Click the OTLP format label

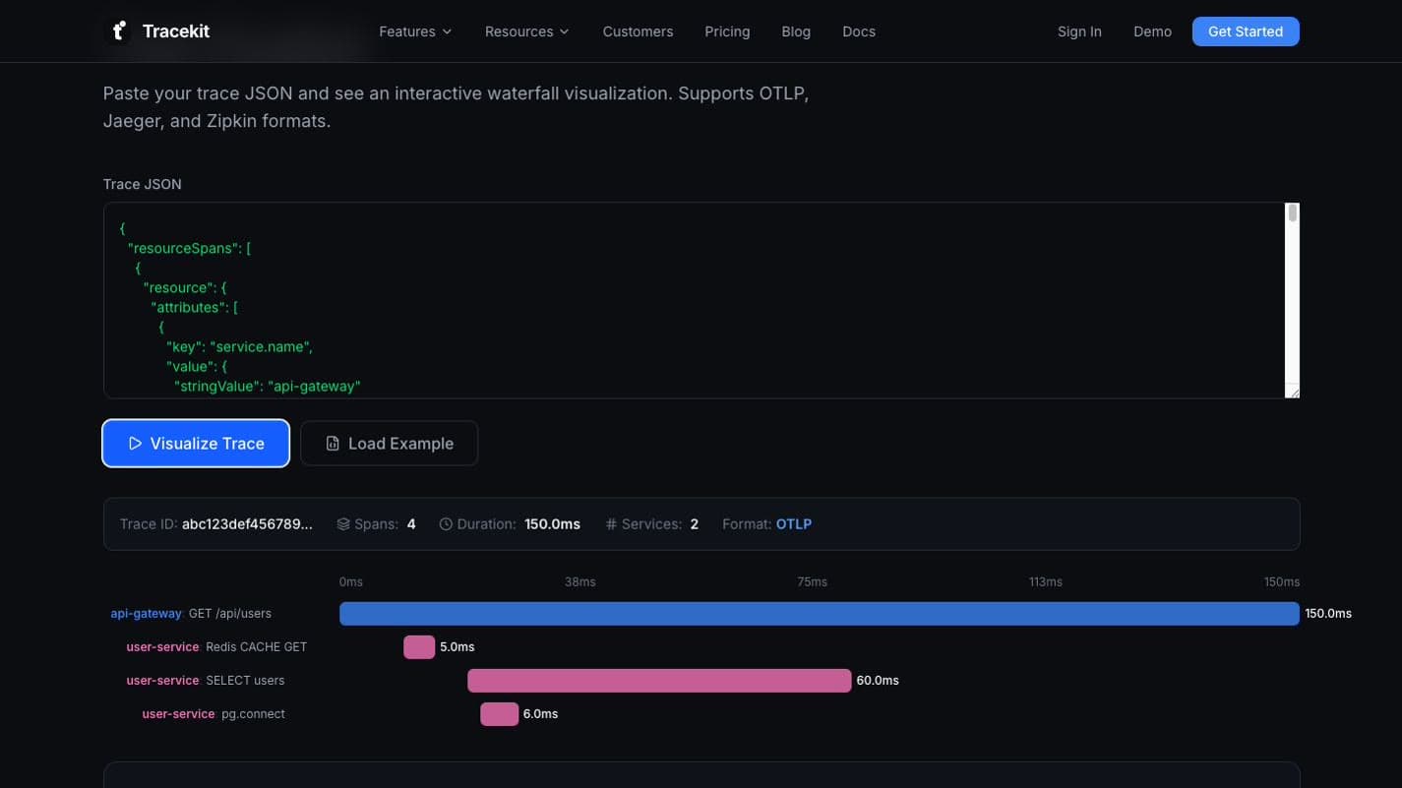point(794,524)
